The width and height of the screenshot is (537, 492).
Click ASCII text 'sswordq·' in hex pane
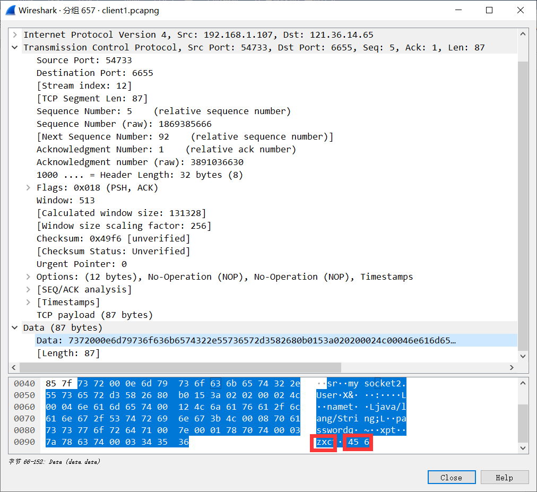pos(337,430)
